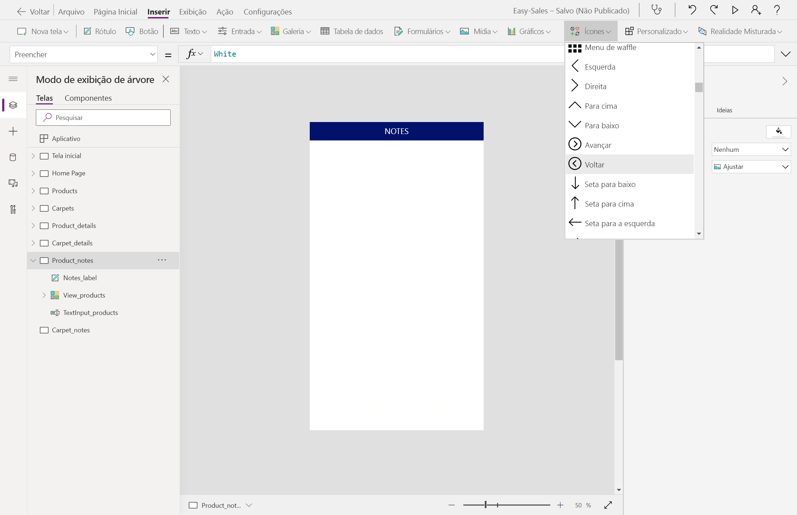Preview the app with play icon
Viewport: 797px width, 515px height.
735,10
